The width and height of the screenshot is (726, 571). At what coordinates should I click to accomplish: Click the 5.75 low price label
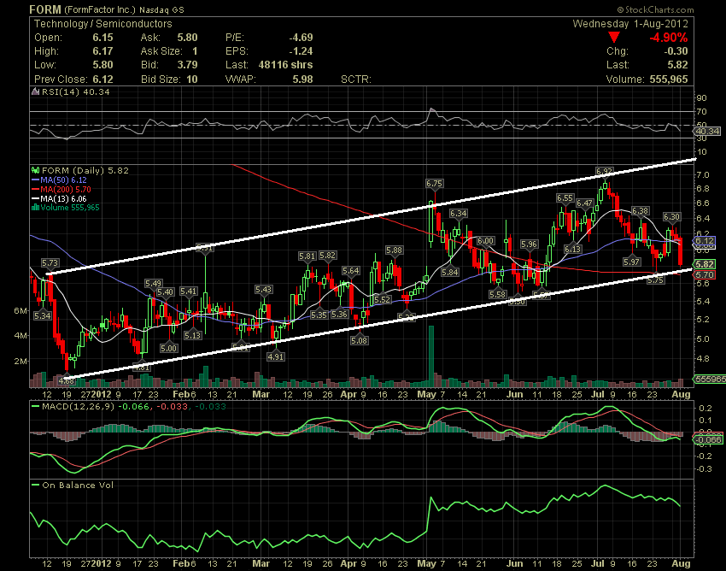pyautogui.click(x=656, y=280)
